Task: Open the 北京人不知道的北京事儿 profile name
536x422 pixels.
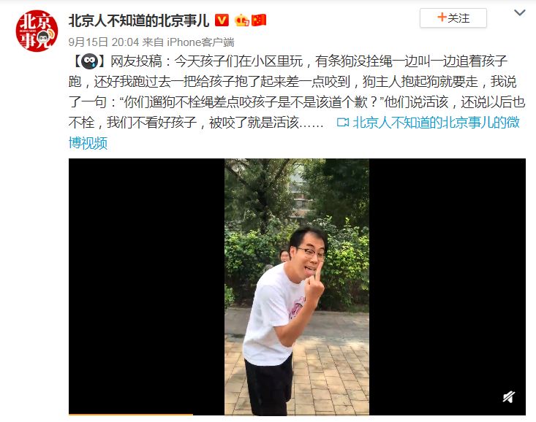Action: pos(139,20)
